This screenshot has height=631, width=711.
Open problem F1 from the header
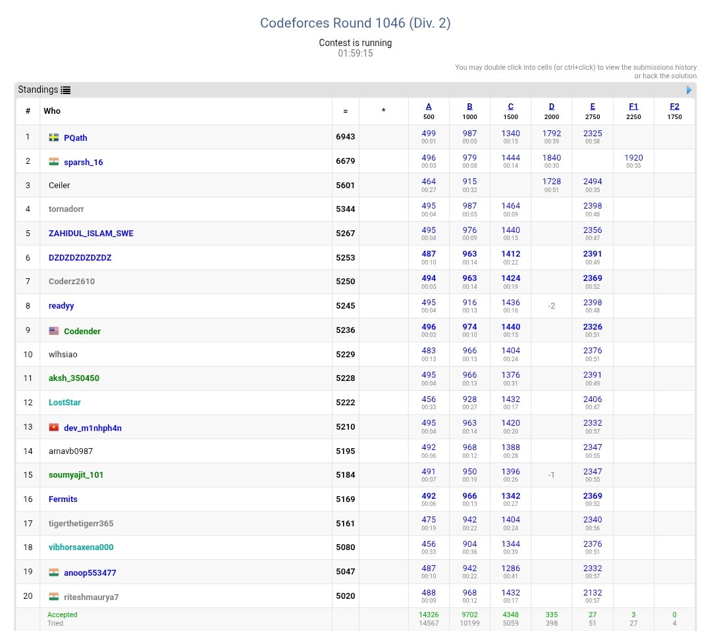633,107
